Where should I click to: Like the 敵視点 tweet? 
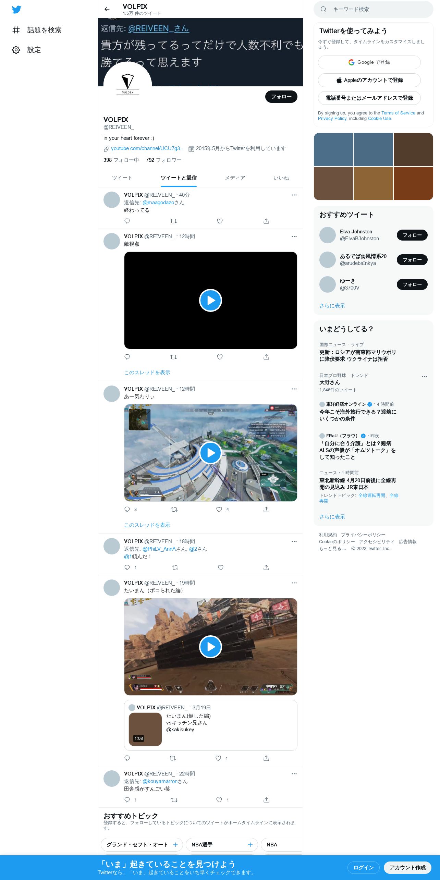tap(220, 357)
